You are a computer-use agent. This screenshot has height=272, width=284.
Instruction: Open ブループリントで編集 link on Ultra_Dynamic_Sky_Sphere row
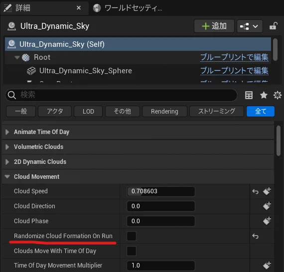234,71
